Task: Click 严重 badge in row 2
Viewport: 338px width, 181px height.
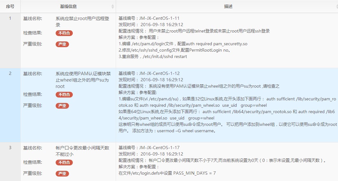Action: (62, 106)
